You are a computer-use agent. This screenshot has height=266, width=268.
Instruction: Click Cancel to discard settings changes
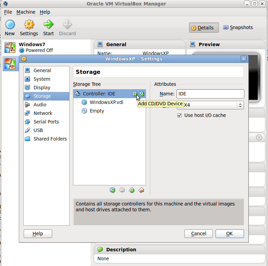(198, 234)
